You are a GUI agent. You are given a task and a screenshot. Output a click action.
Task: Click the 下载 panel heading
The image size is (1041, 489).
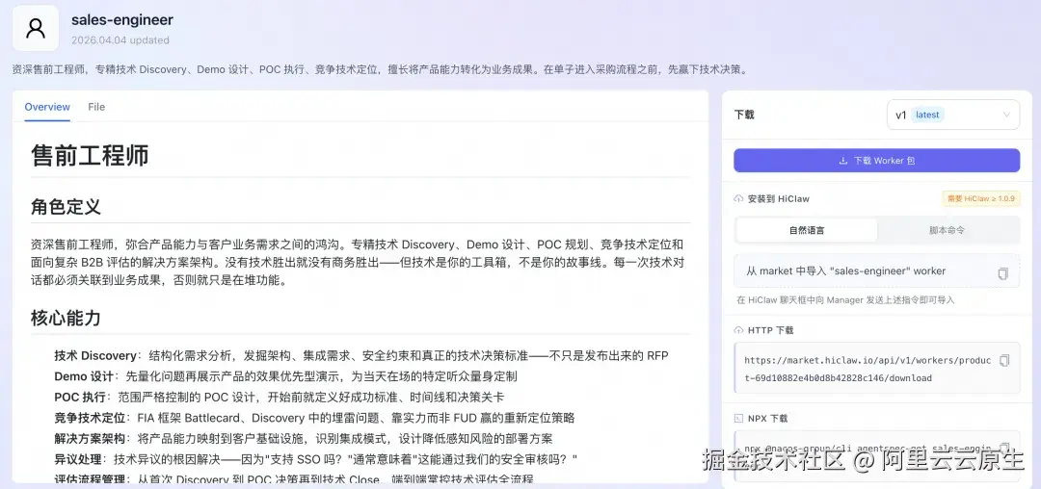point(744,115)
